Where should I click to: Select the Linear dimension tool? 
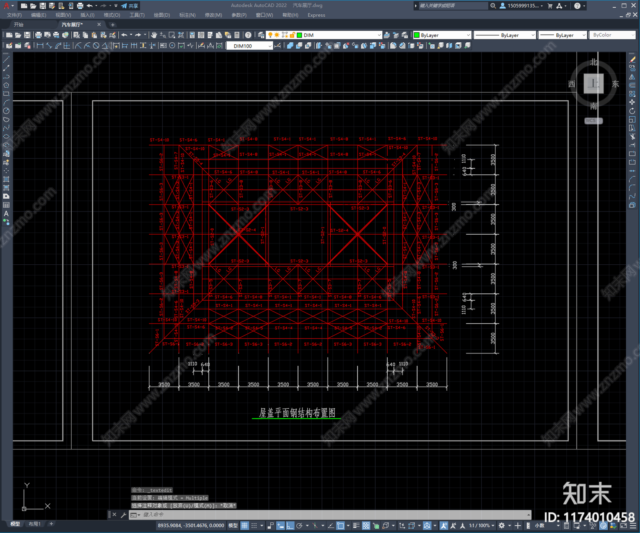pyautogui.click(x=40, y=46)
